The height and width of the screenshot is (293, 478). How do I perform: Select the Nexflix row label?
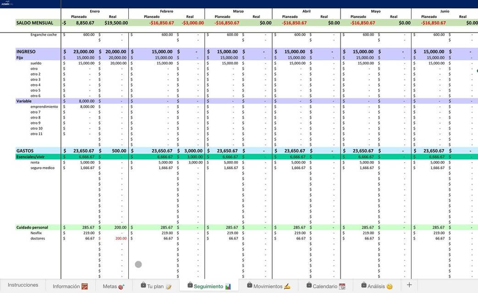click(x=36, y=233)
